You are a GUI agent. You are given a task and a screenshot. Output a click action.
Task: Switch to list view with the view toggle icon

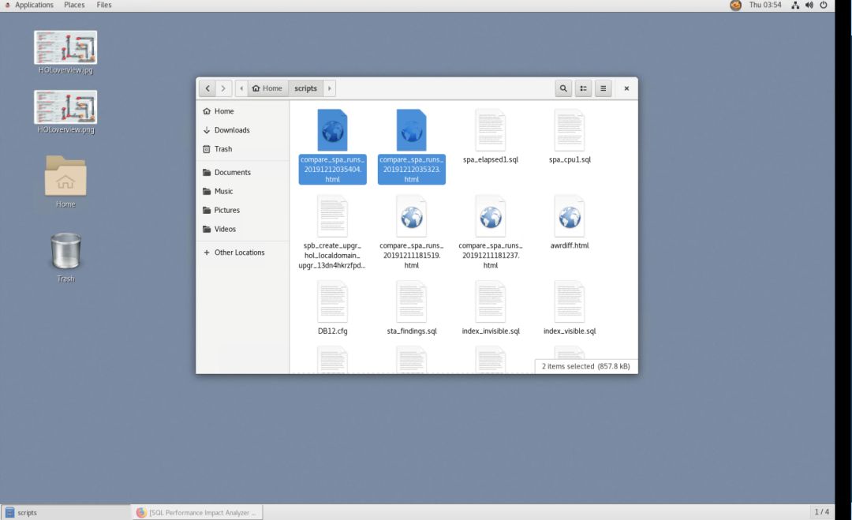coord(583,88)
